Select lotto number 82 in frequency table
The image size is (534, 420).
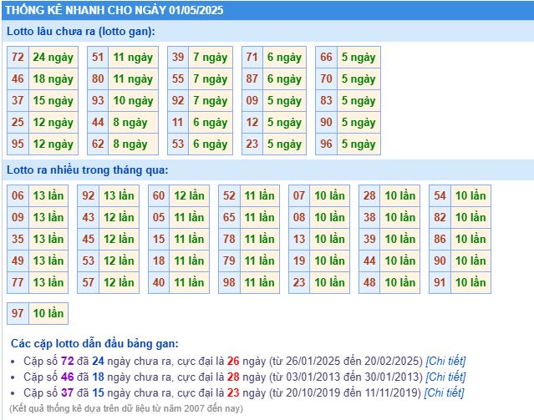(x=440, y=217)
